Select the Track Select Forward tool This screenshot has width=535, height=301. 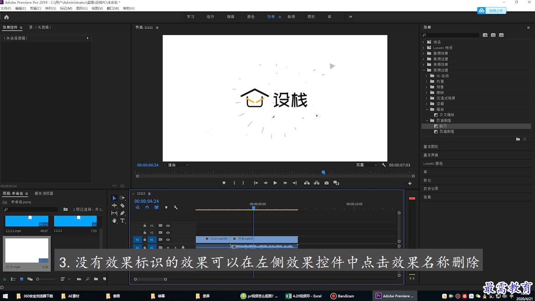[x=122, y=198]
